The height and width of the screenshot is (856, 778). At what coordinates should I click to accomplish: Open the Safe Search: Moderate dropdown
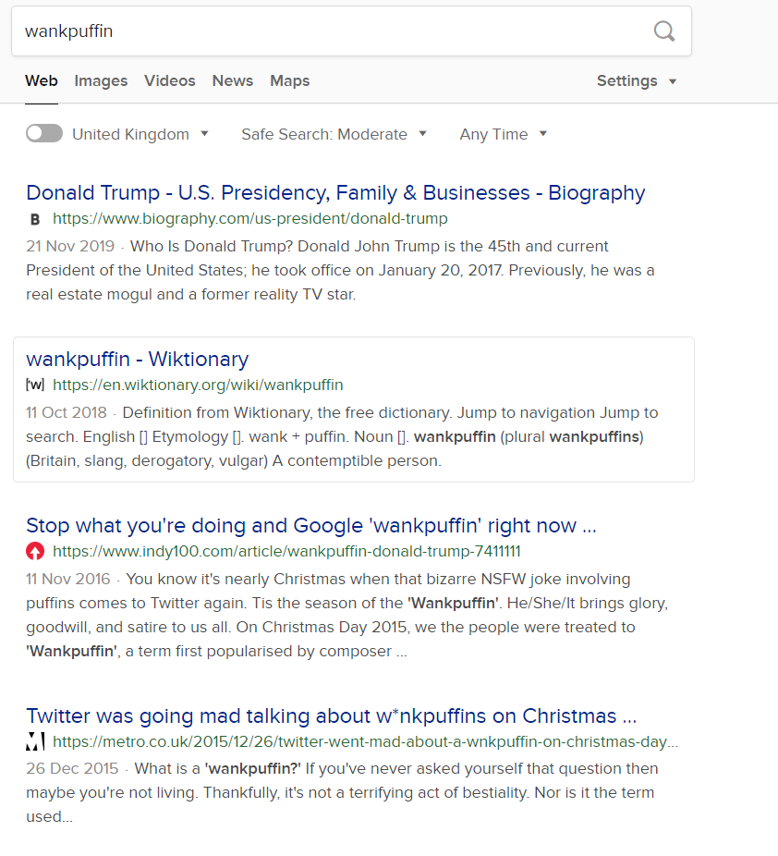pyautogui.click(x=334, y=134)
